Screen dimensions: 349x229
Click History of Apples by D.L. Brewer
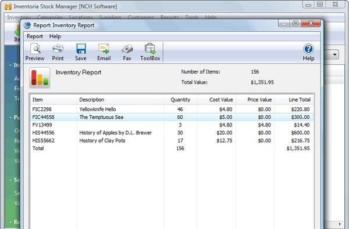click(x=116, y=133)
